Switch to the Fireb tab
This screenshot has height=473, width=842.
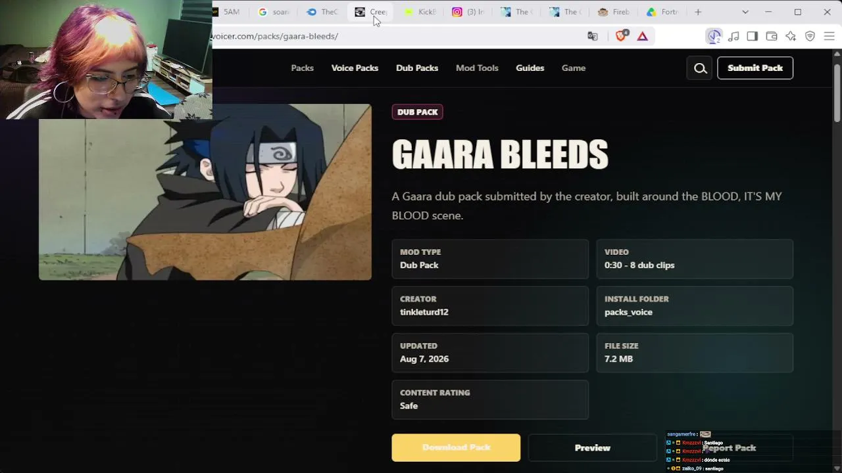(613, 12)
